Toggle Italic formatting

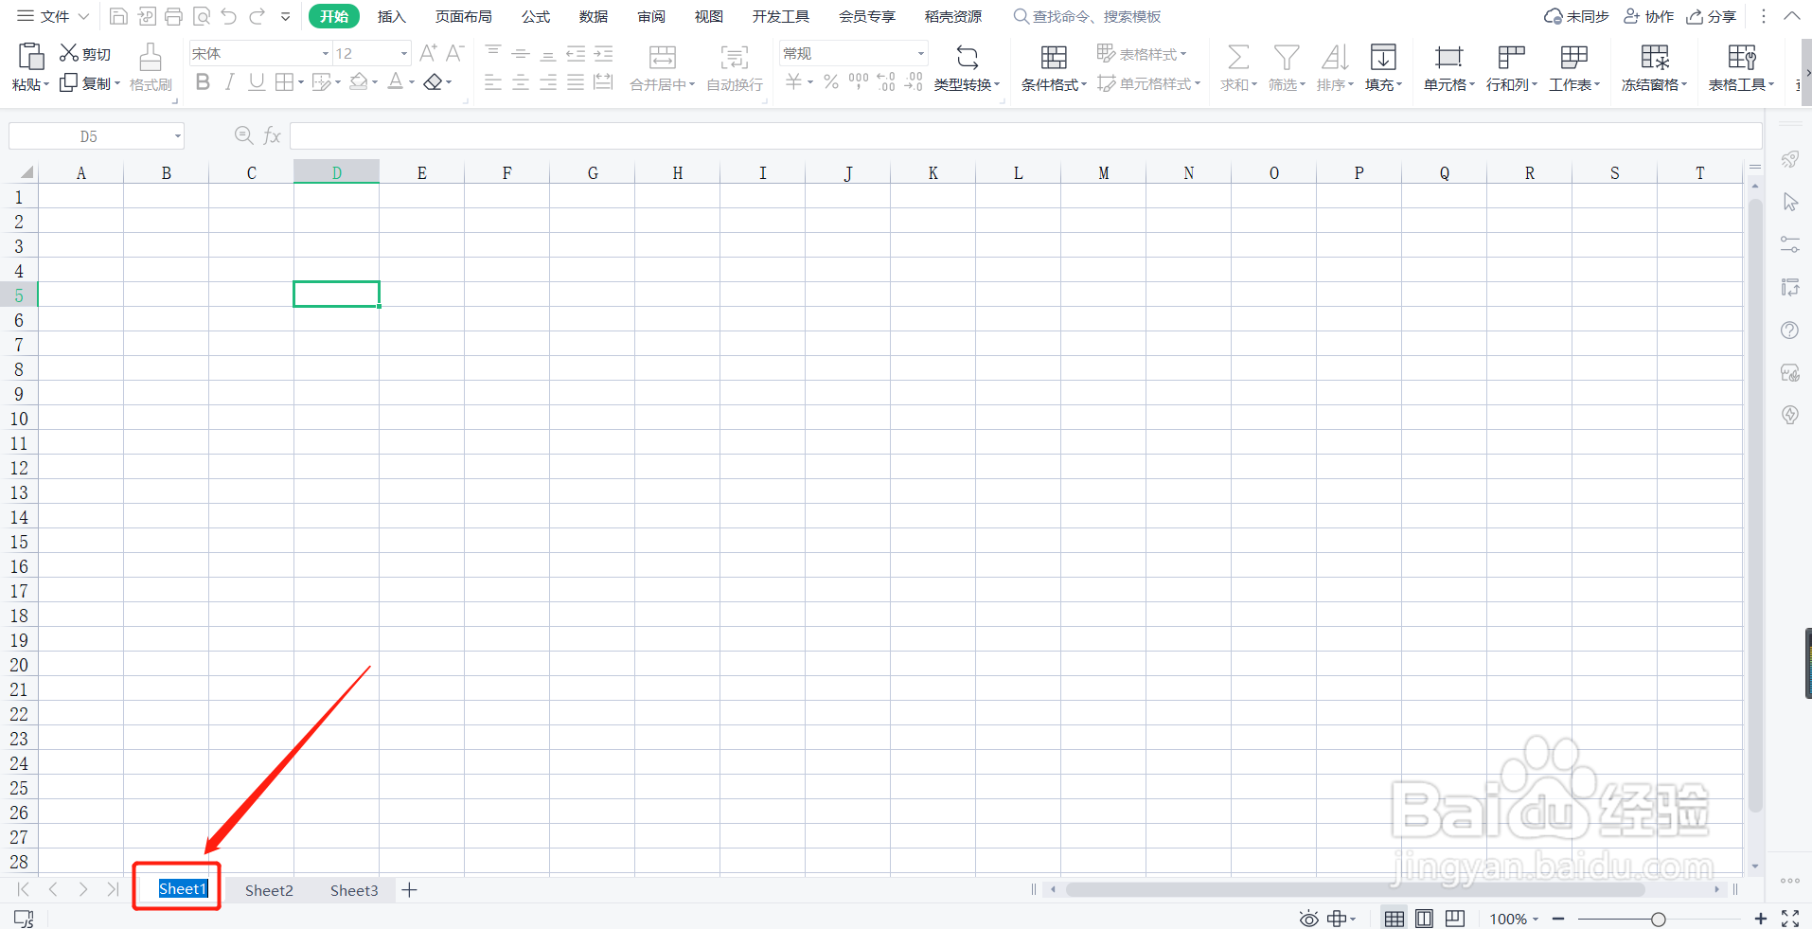tap(229, 82)
